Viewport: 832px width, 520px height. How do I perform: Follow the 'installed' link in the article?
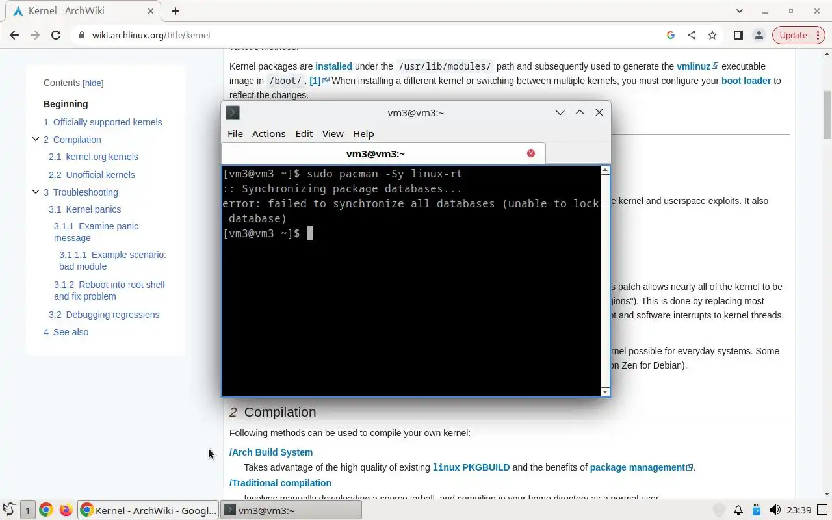[x=333, y=66]
